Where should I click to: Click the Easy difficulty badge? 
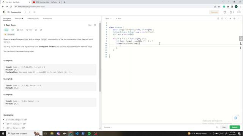click(x=6, y=30)
